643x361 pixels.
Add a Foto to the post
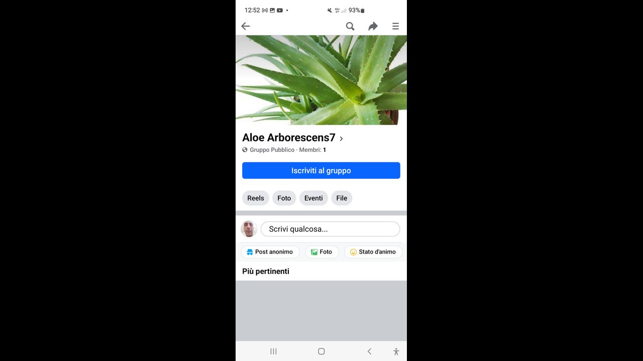pyautogui.click(x=321, y=252)
